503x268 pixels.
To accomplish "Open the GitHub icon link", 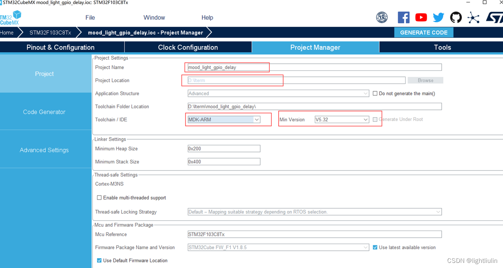I will point(456,17).
